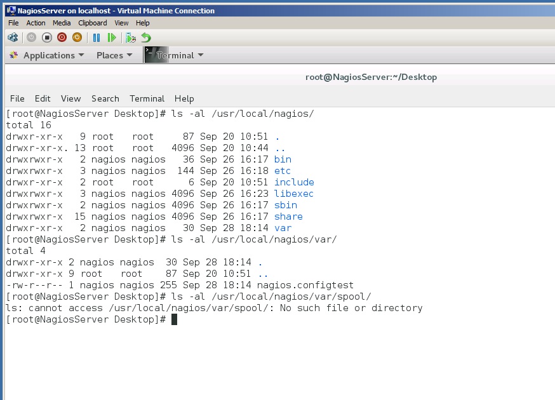This screenshot has height=400, width=555.
Task: Open the VM Connection View menu
Action: point(121,23)
